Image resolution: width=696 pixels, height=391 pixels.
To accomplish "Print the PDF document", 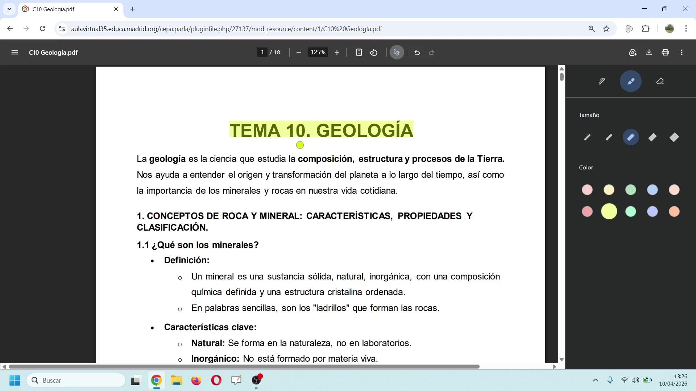I will (x=665, y=52).
